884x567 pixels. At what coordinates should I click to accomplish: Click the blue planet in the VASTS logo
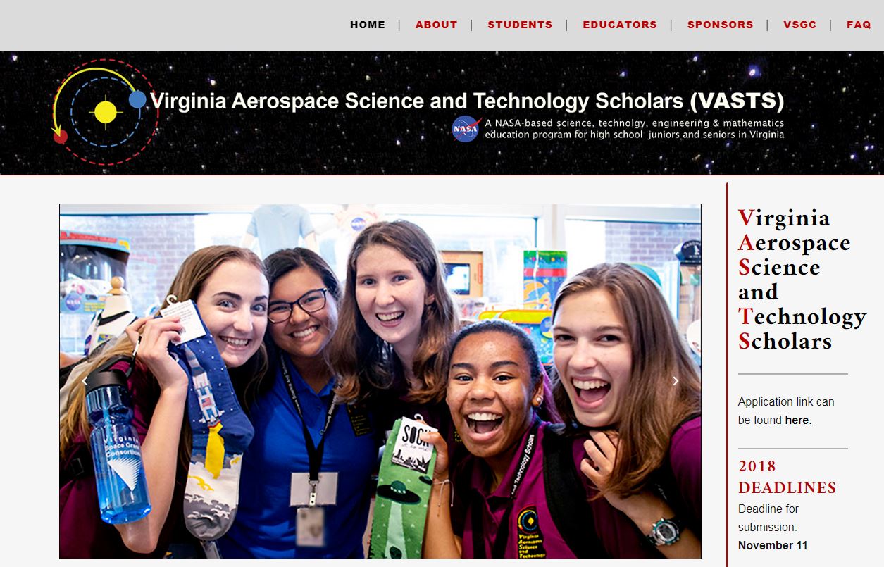click(137, 99)
